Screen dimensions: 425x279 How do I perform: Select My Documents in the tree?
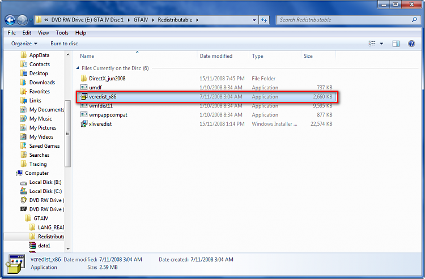pos(47,110)
